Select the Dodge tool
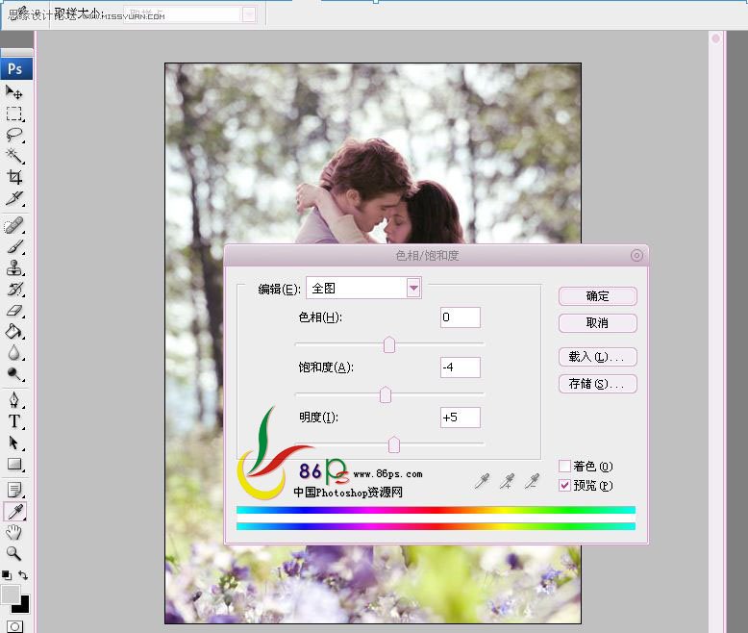Viewport: 748px width, 633px height. (x=13, y=374)
